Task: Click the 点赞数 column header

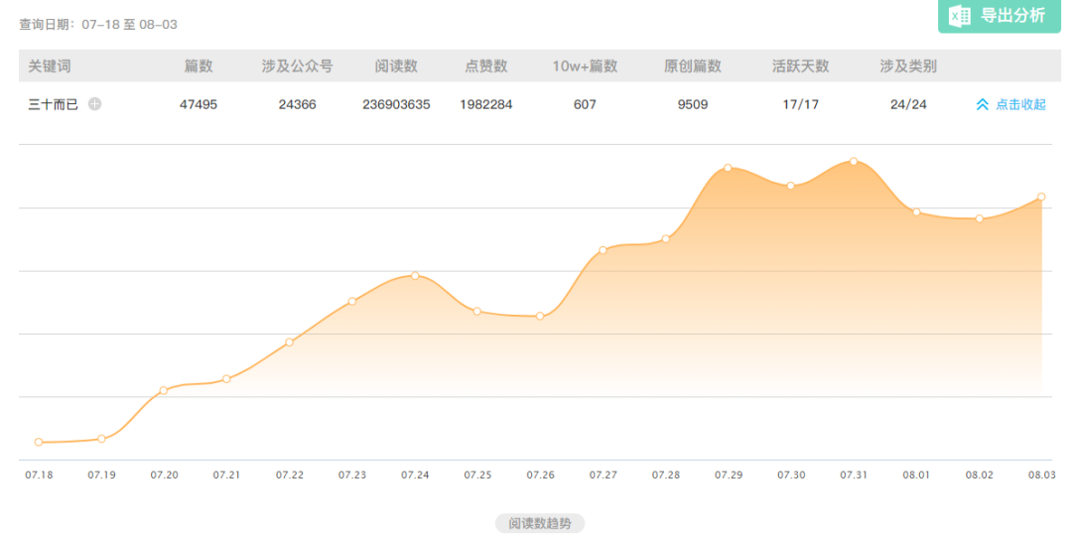Action: pos(486,67)
